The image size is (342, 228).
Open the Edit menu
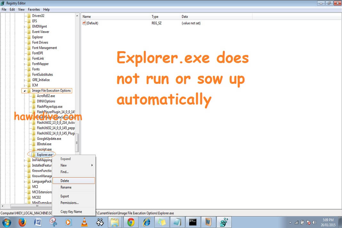tap(12, 10)
